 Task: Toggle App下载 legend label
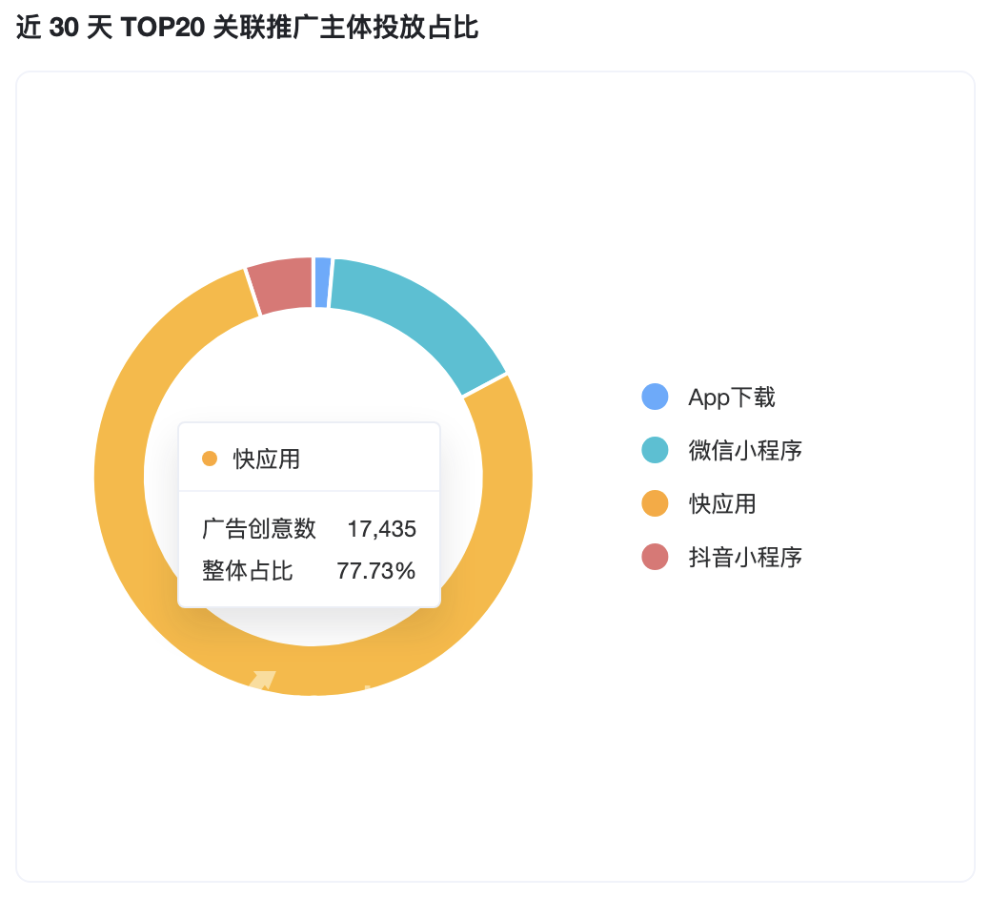pyautogui.click(x=731, y=398)
